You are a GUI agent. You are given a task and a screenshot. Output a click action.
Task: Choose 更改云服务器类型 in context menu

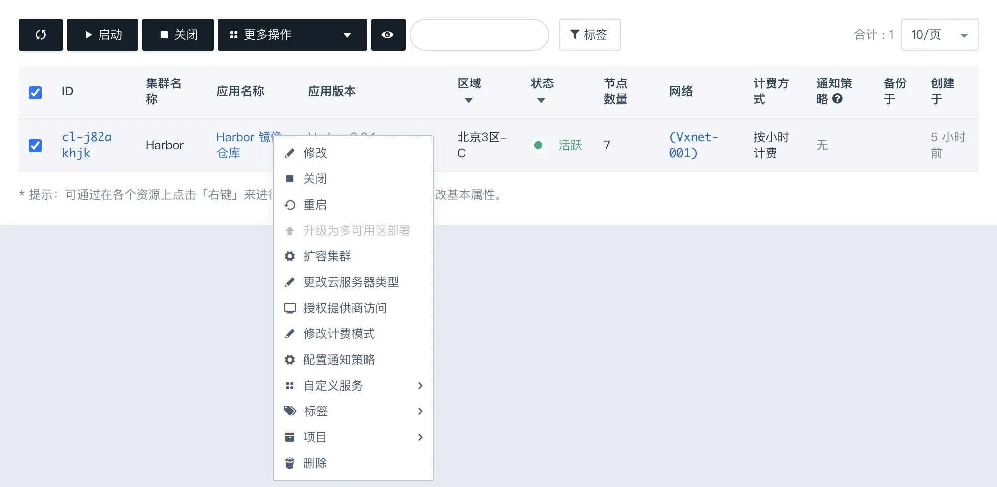point(351,282)
